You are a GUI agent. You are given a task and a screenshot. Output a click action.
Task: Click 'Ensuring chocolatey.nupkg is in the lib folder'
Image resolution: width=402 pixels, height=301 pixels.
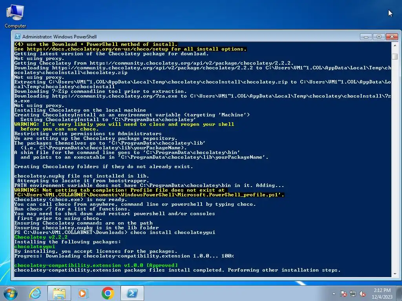pos(86,228)
